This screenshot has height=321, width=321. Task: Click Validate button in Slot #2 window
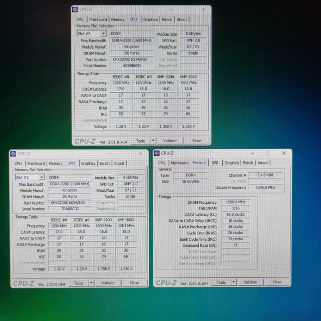tap(108, 283)
